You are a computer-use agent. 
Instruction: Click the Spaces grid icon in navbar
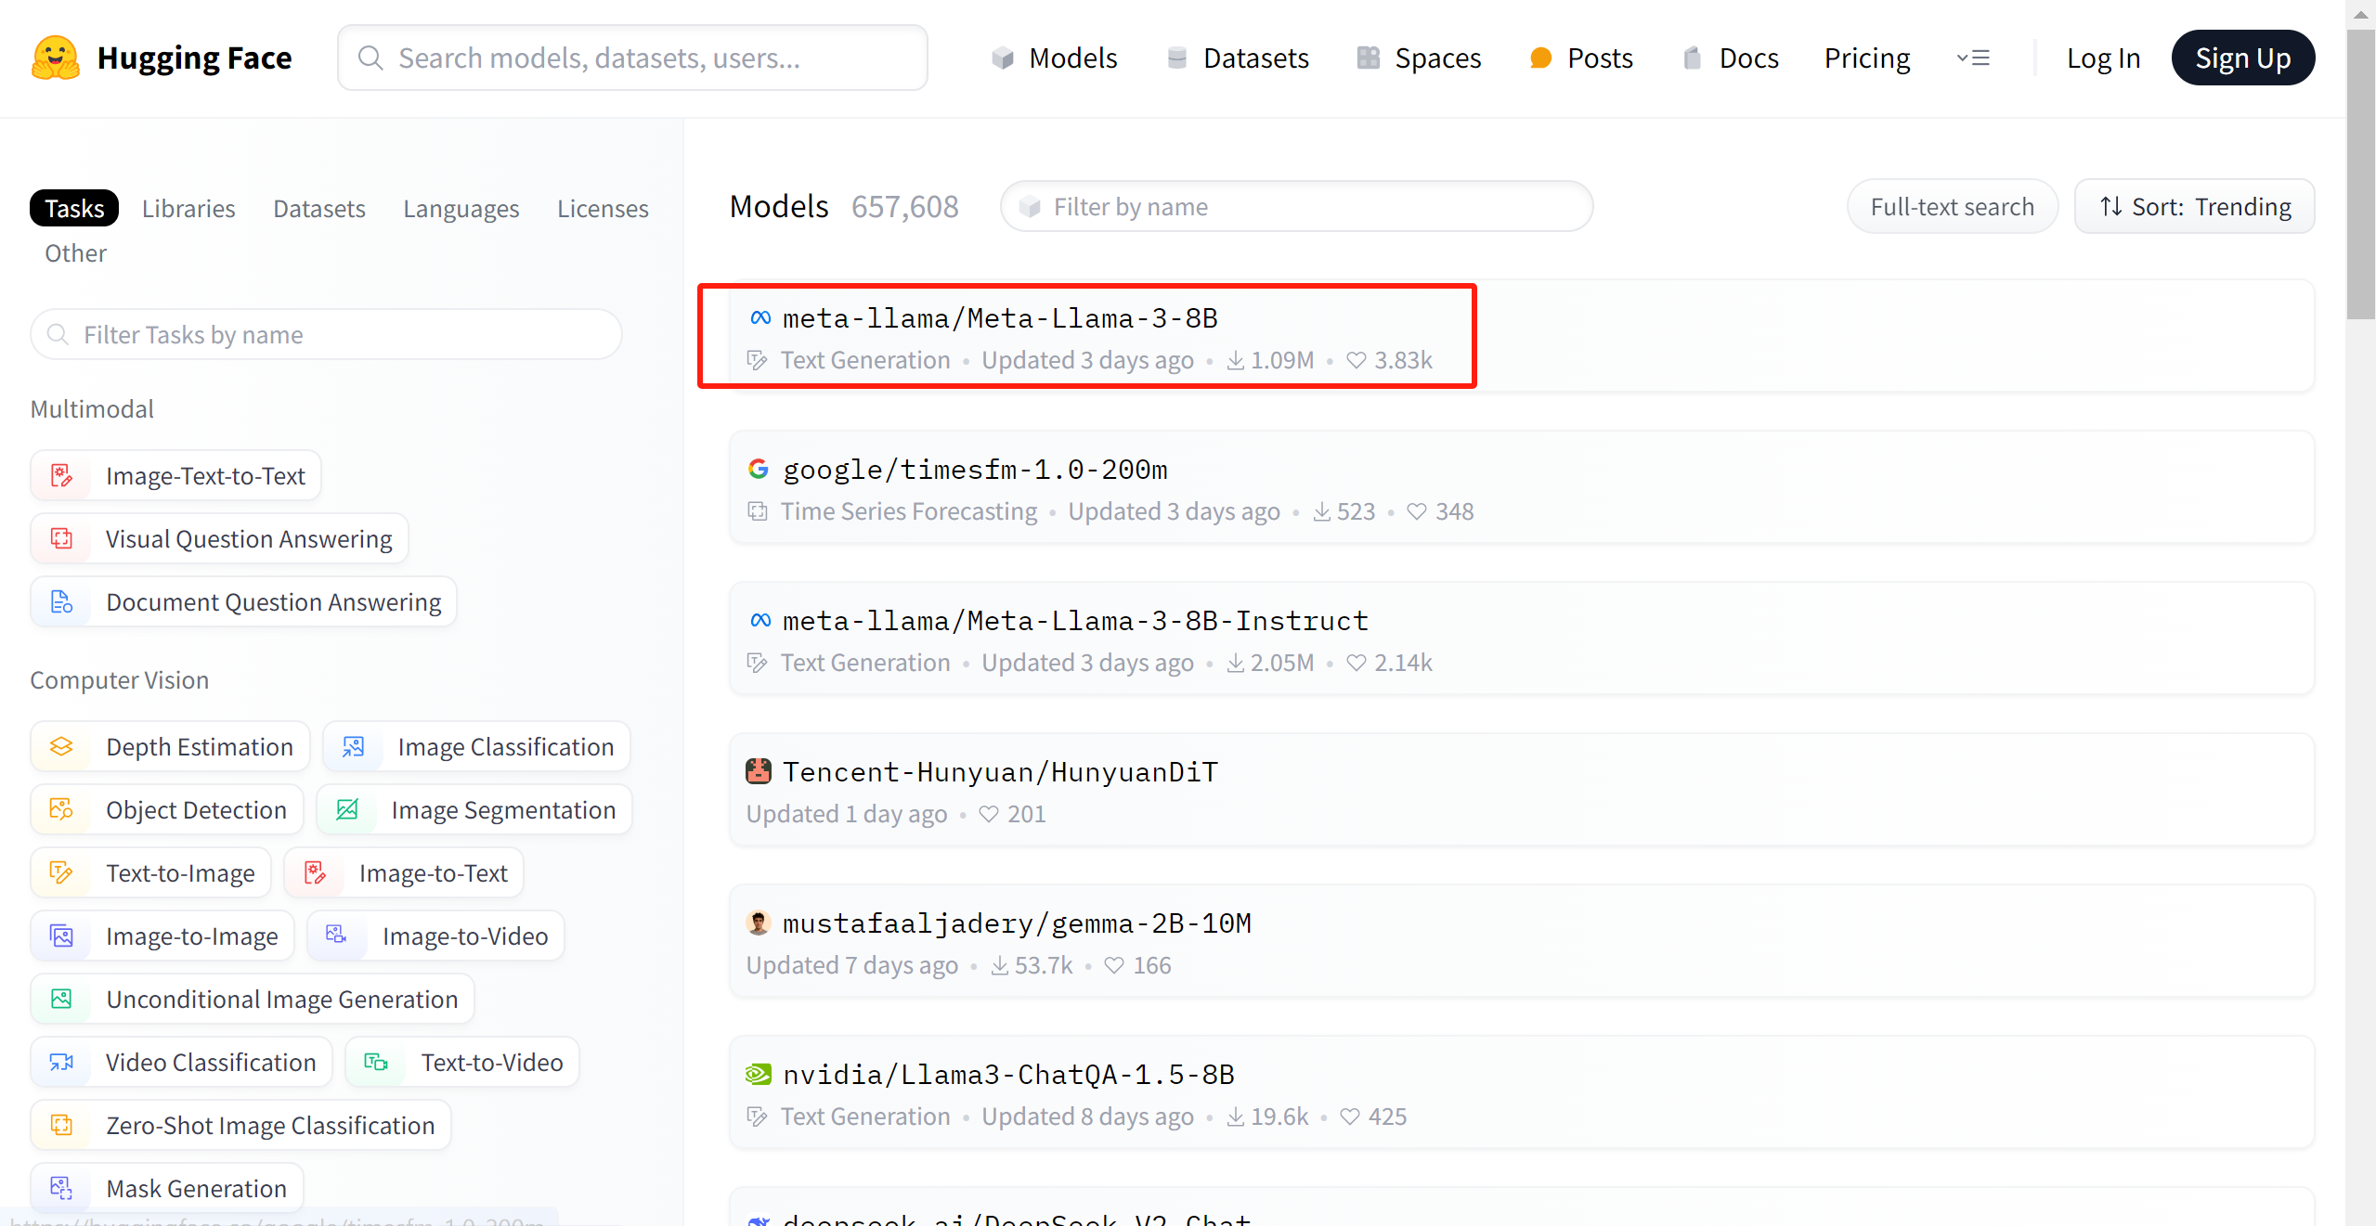click(x=1368, y=58)
